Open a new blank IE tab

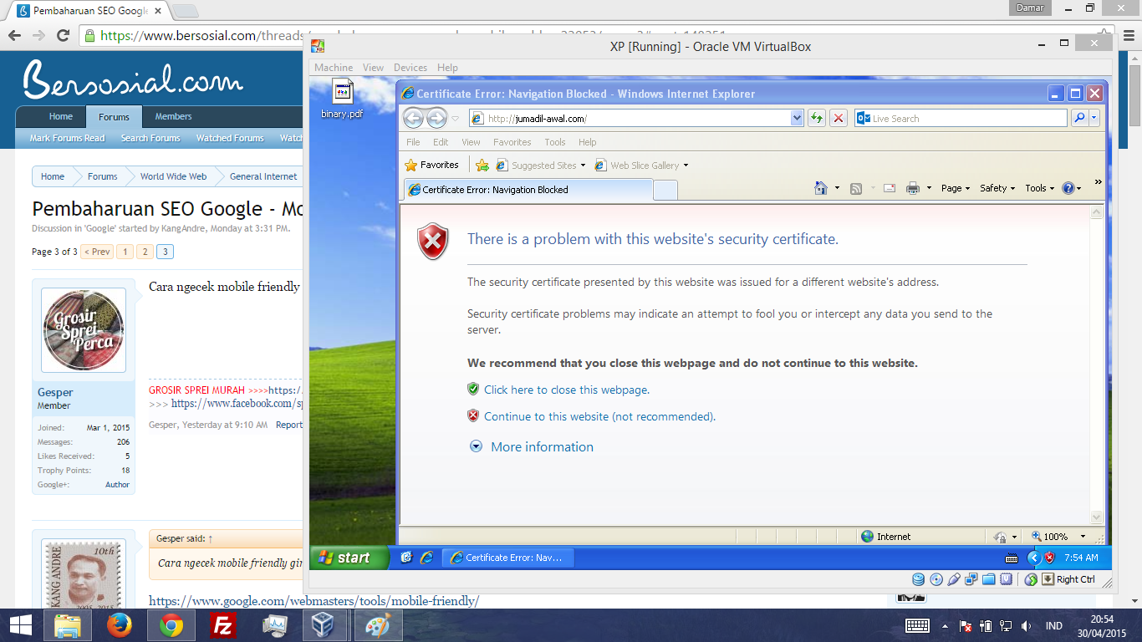(665, 190)
